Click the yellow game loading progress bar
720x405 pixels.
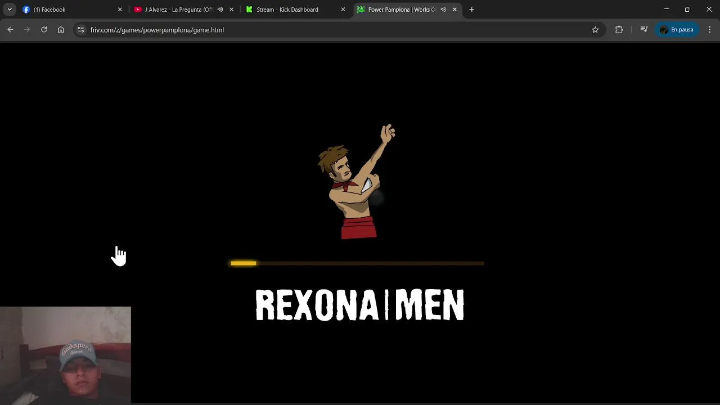(357, 263)
